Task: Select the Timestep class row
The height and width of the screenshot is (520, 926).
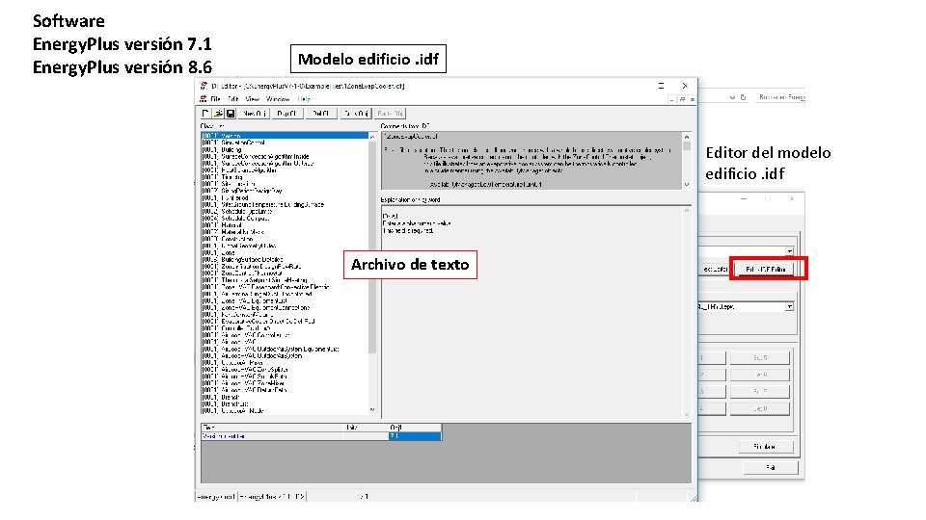Action: (285, 177)
